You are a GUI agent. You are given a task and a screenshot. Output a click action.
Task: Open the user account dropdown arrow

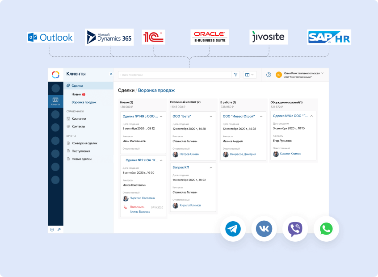(322, 73)
